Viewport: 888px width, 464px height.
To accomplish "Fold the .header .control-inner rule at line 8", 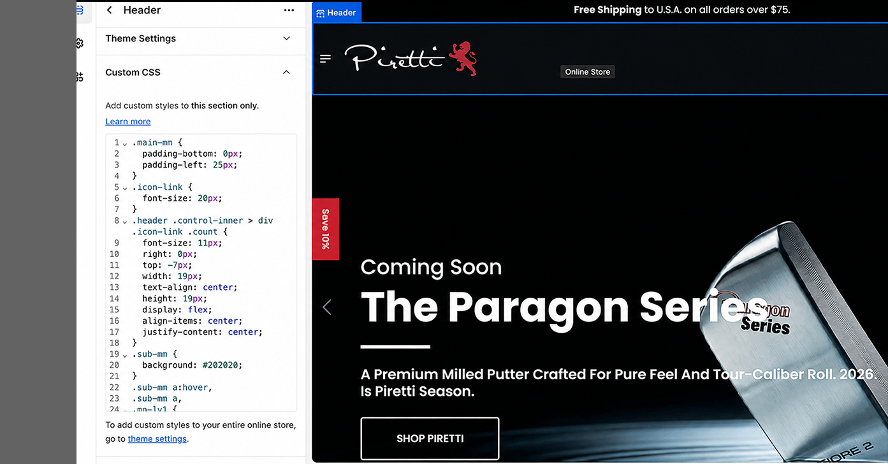I will pos(125,221).
